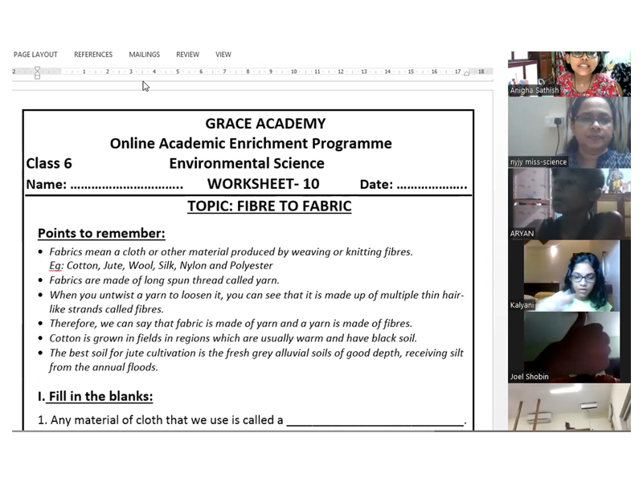The image size is (643, 482).
Task: Click the Date dotted field
Action: tap(432, 185)
